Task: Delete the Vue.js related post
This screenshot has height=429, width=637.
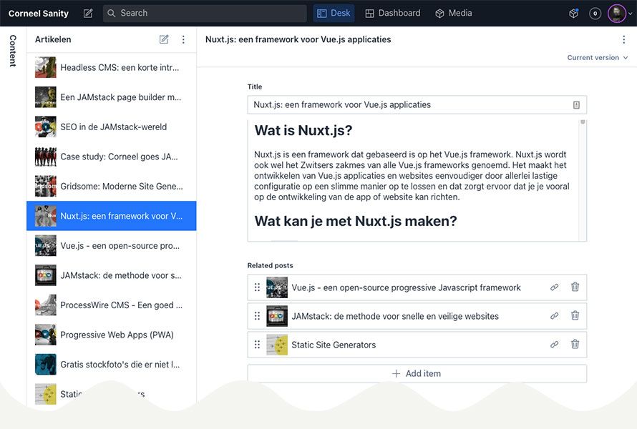Action: pyautogui.click(x=575, y=287)
